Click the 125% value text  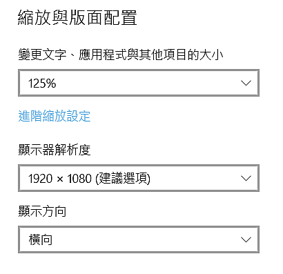click(42, 83)
